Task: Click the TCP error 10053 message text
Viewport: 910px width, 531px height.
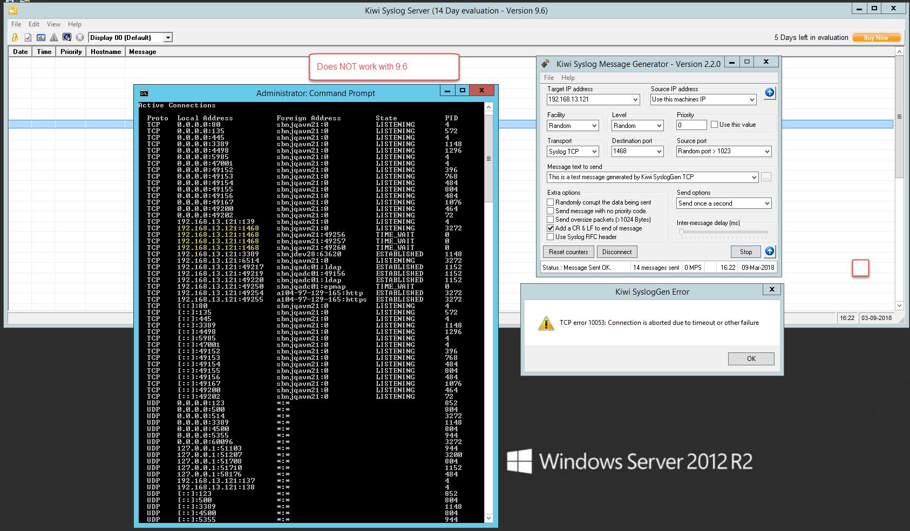Action: tap(659, 323)
